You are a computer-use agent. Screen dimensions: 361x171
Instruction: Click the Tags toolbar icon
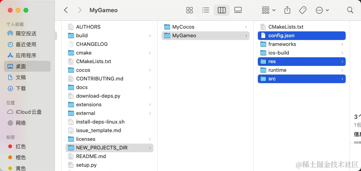coord(303,10)
